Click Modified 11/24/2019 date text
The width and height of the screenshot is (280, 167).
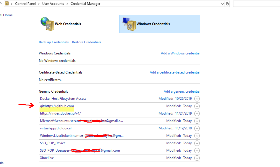[x=175, y=113]
